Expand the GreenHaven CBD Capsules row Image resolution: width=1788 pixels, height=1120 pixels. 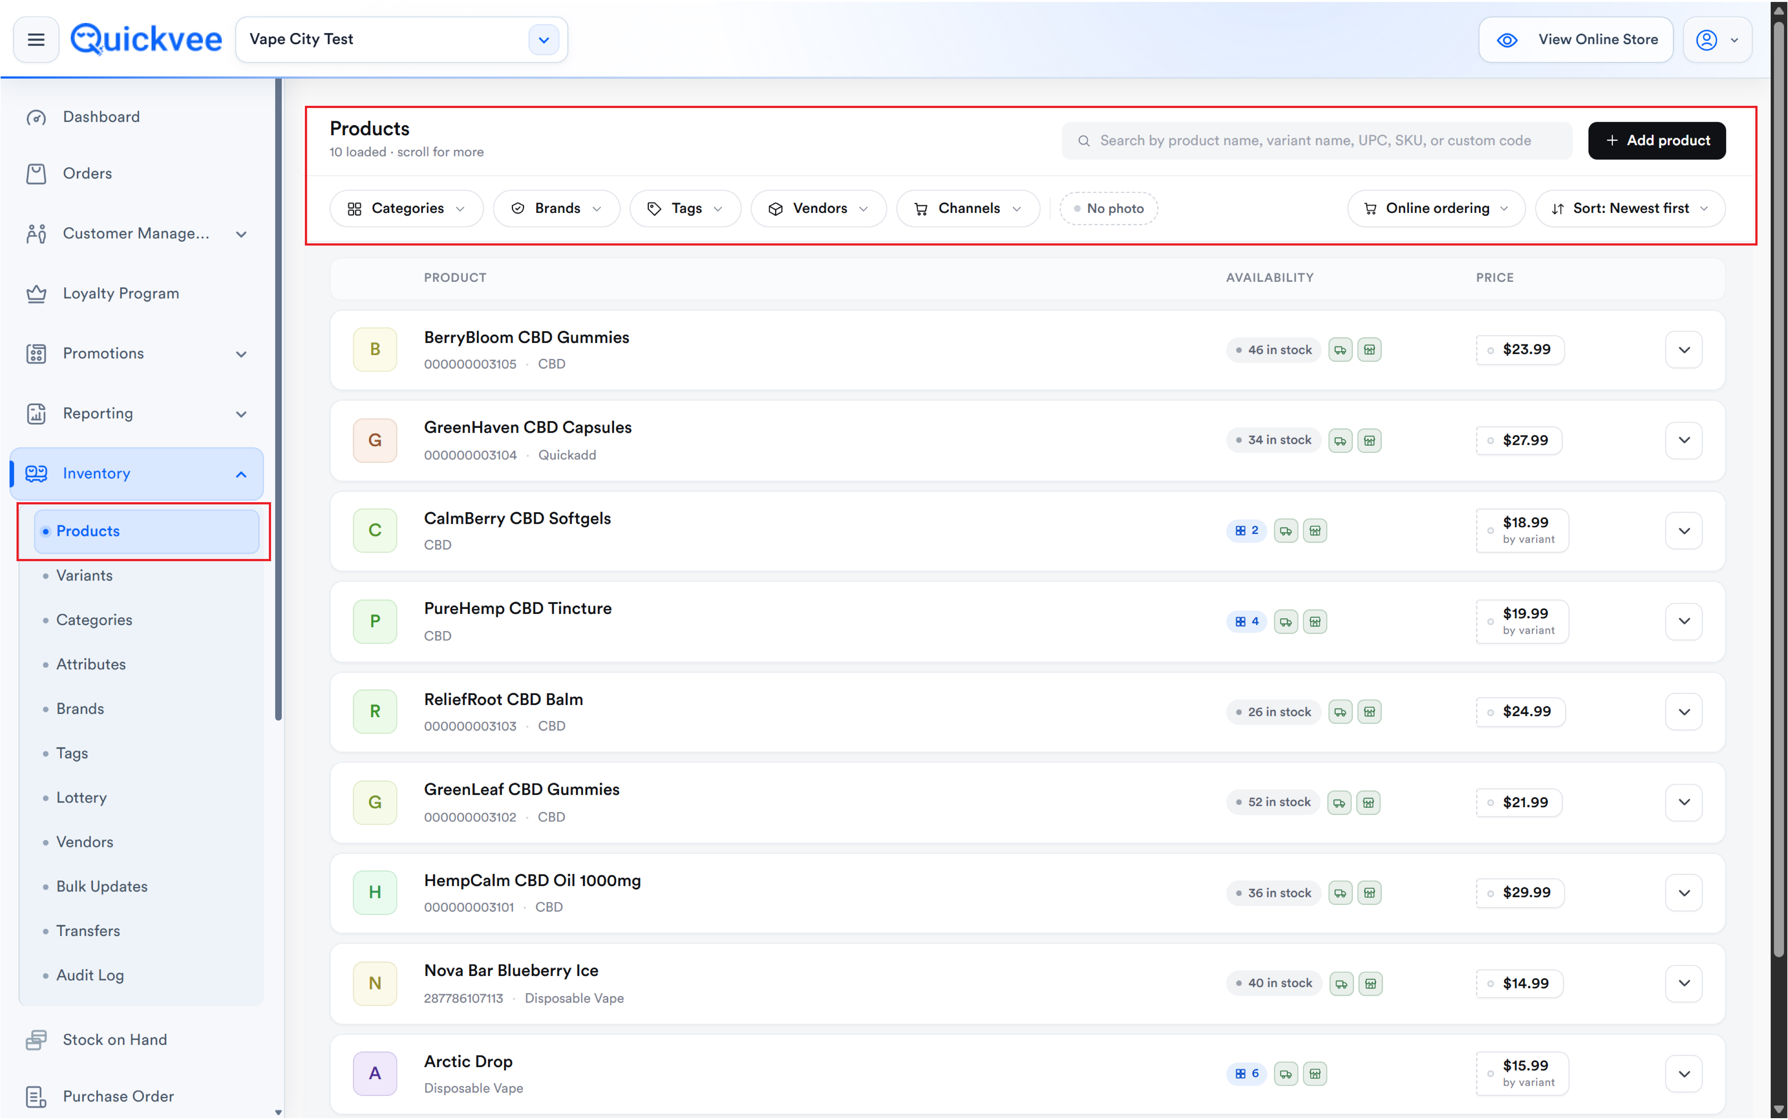pos(1683,441)
